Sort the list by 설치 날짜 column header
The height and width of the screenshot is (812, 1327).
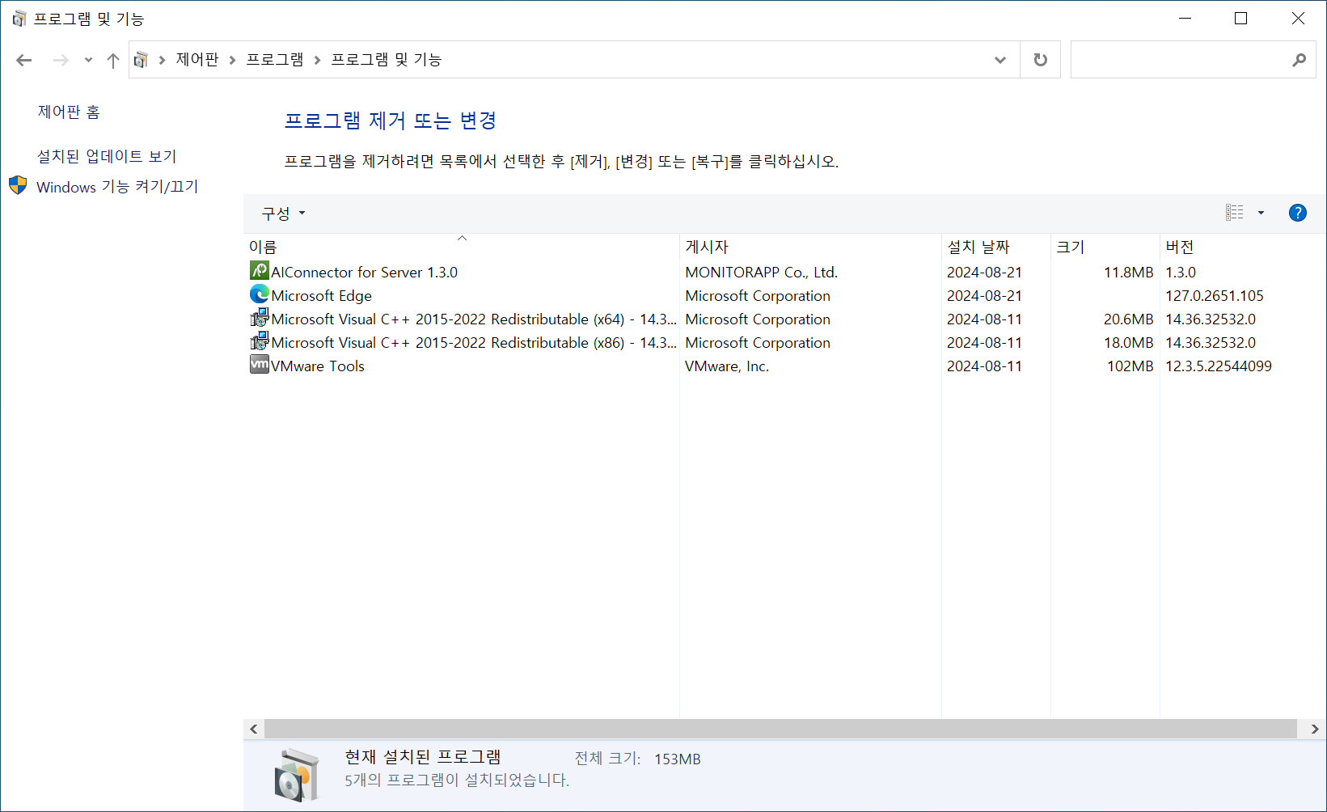[x=978, y=247]
